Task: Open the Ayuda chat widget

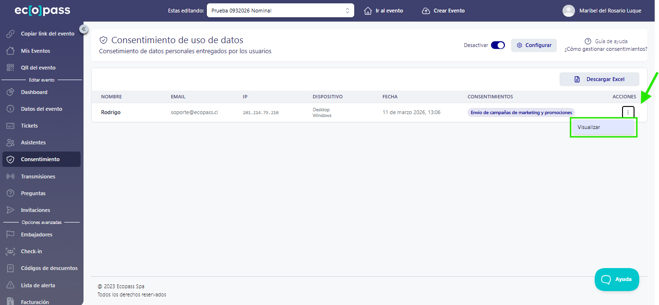Action: 617,279
